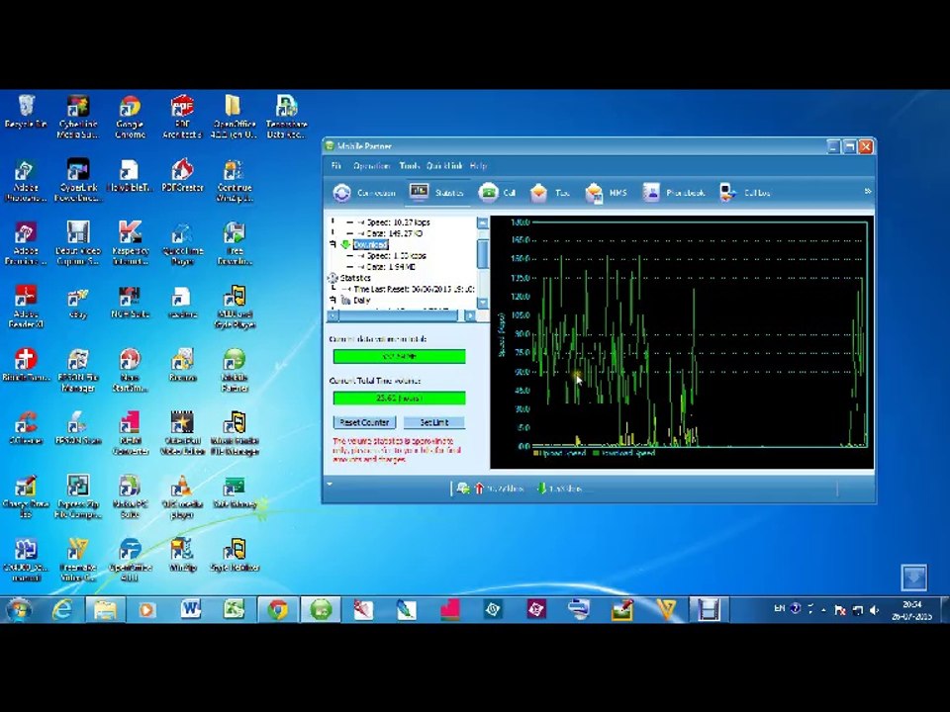Open Word from the taskbar

tap(190, 610)
